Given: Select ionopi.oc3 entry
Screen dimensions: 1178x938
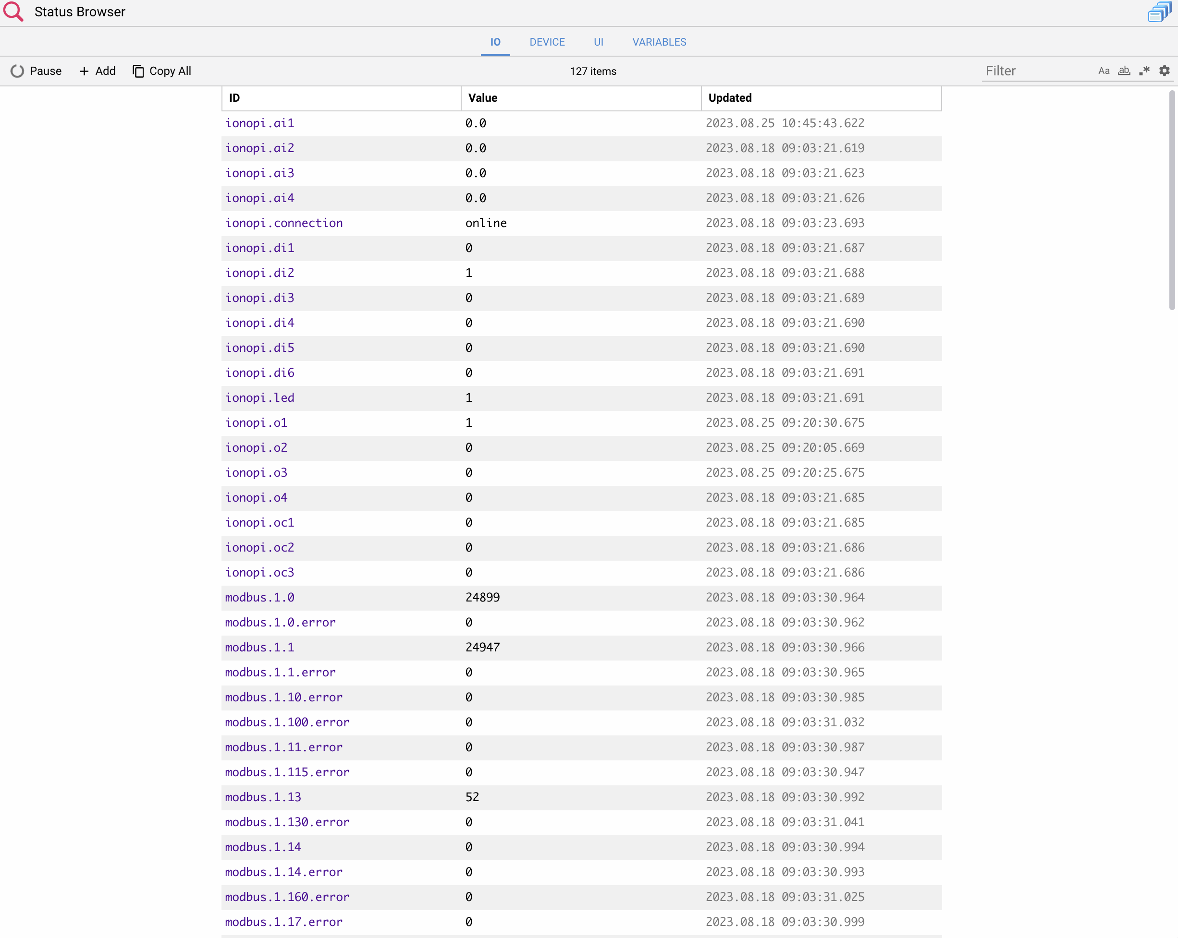Looking at the screenshot, I should [259, 573].
